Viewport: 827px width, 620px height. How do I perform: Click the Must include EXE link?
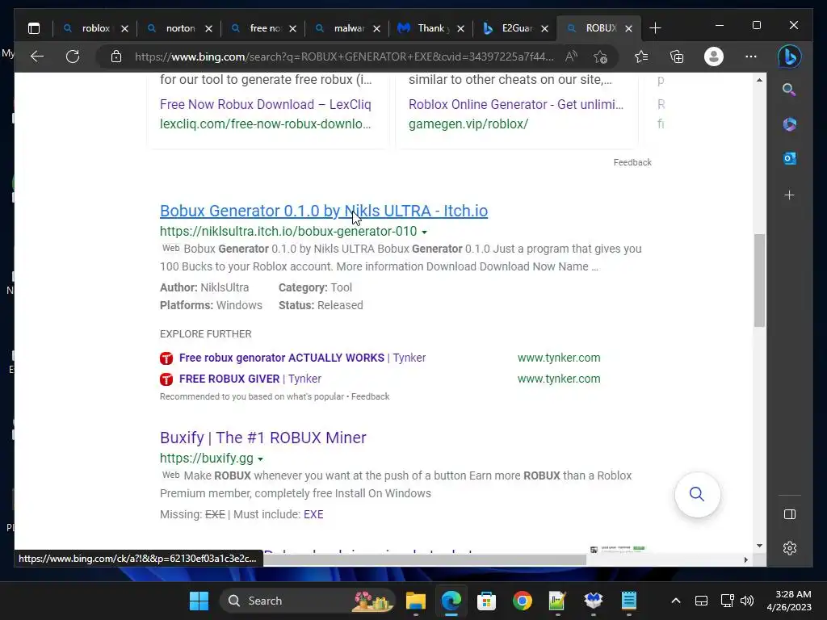[x=313, y=514]
